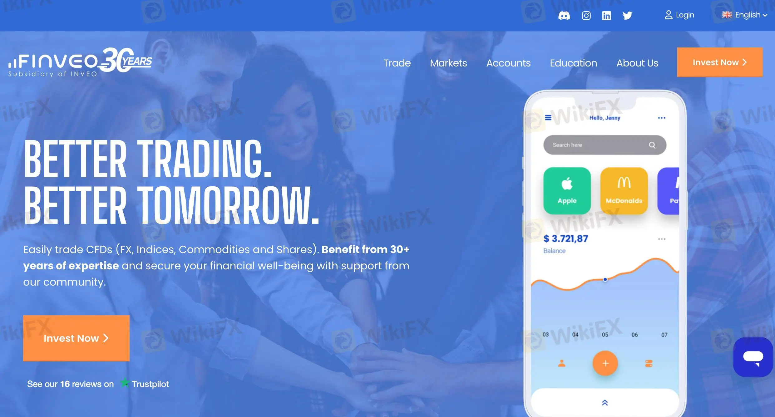The width and height of the screenshot is (775, 417).
Task: Click the Invest Now header button
Action: tap(719, 62)
